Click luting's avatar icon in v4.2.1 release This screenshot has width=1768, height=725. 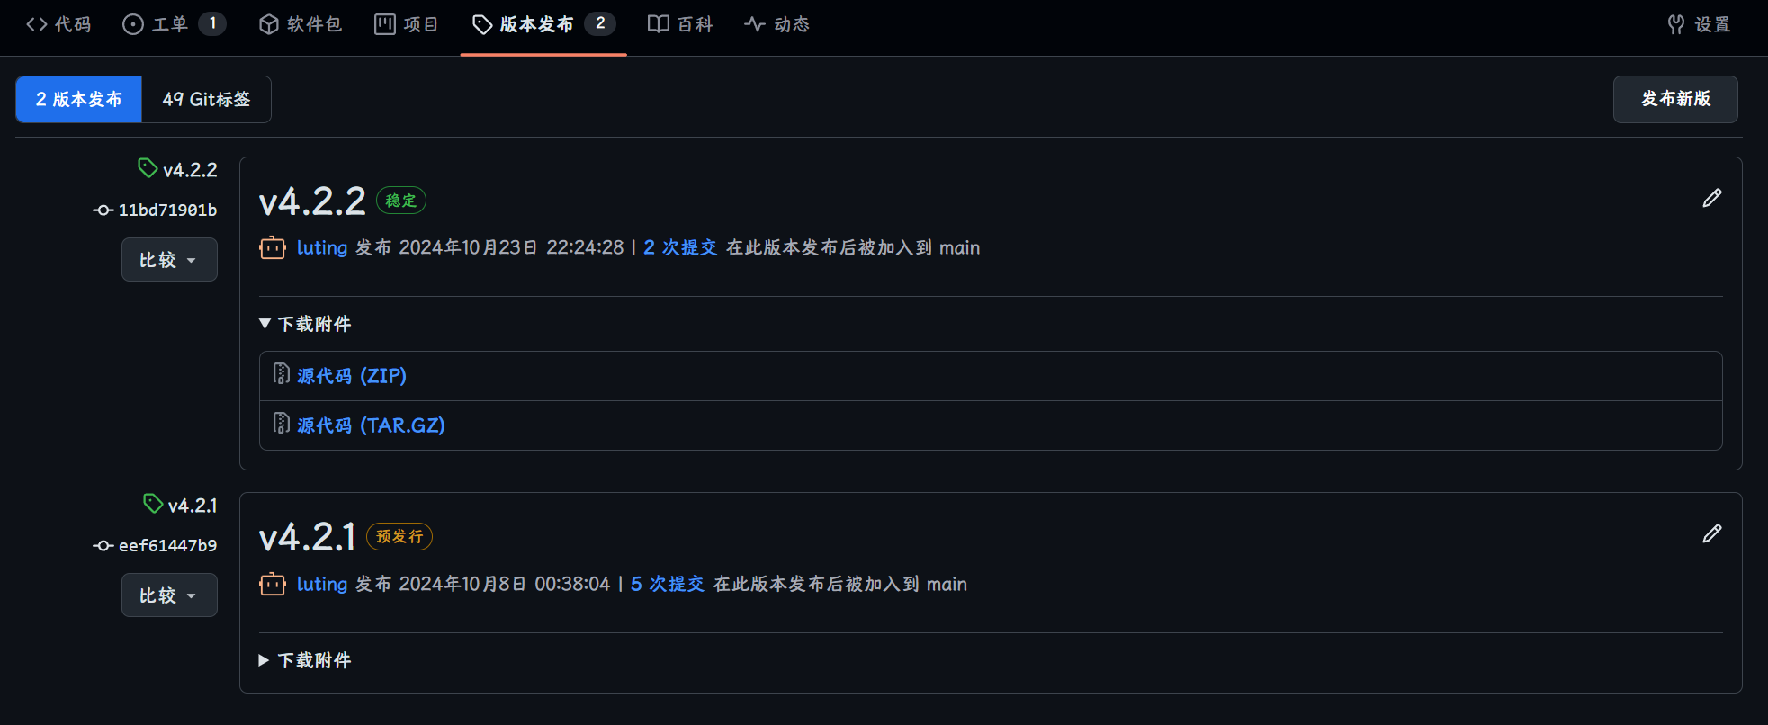272,585
